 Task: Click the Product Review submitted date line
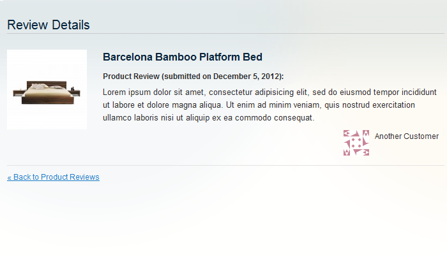point(193,76)
